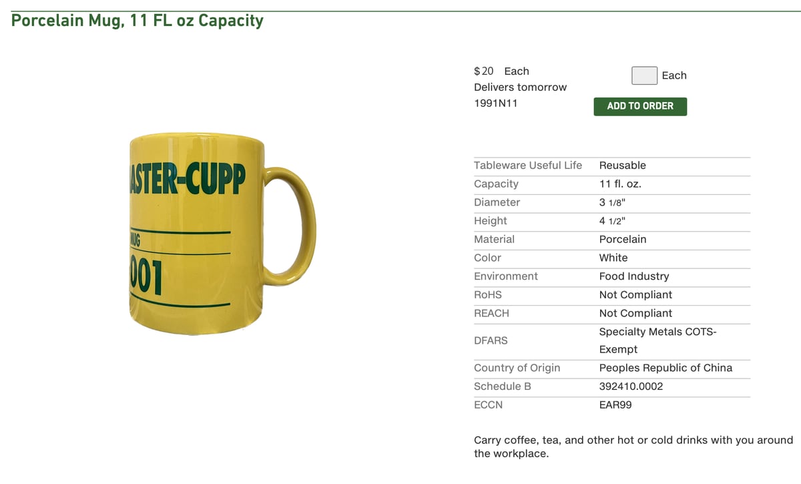Click the 11 fl. oz. capacity value
801x484 pixels.
(620, 184)
